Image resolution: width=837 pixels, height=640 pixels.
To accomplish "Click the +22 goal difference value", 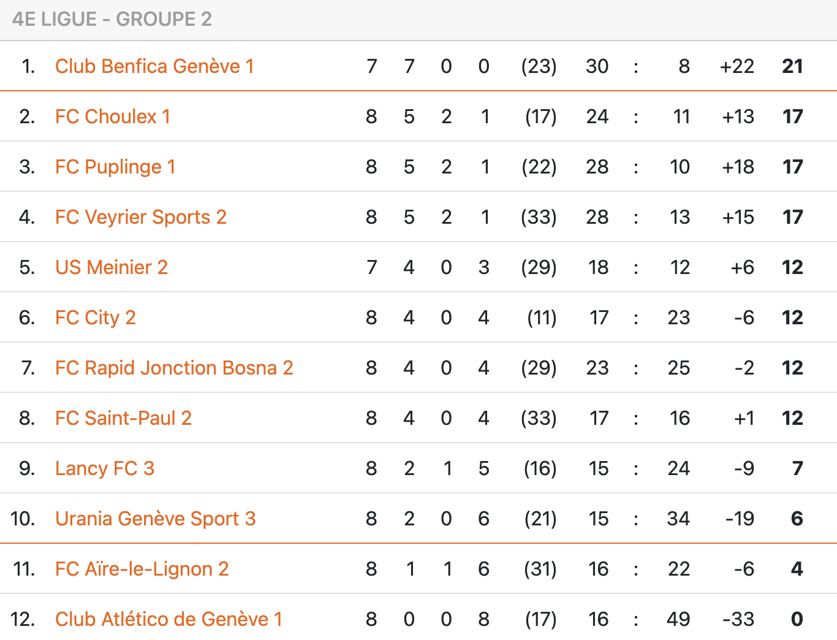I will [737, 66].
